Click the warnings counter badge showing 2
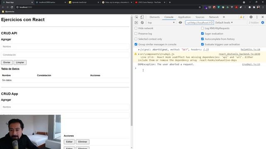This screenshot has height=149, width=266. (242, 17)
